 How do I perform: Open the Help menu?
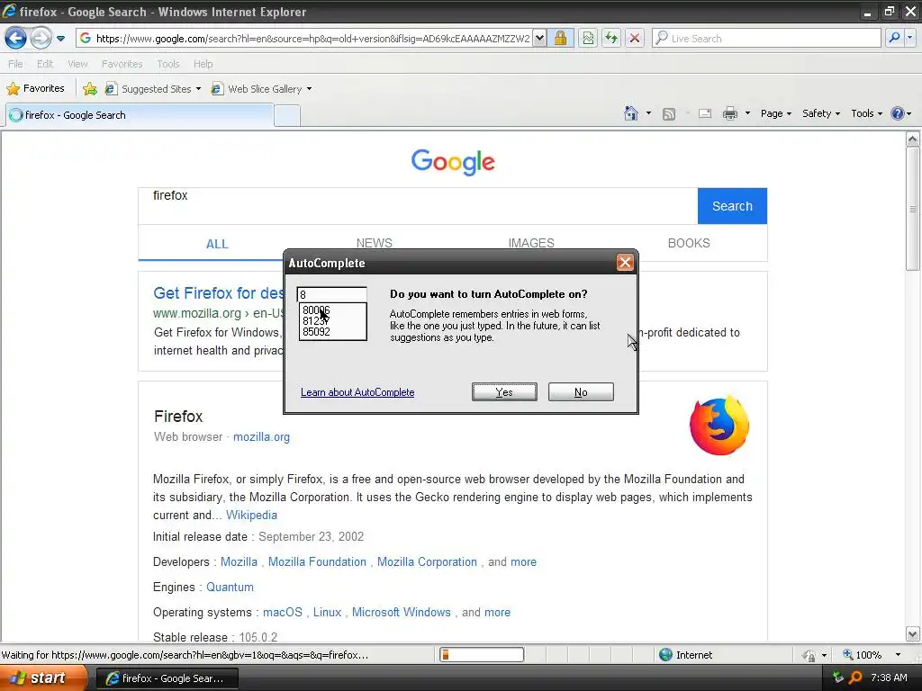[x=203, y=64]
